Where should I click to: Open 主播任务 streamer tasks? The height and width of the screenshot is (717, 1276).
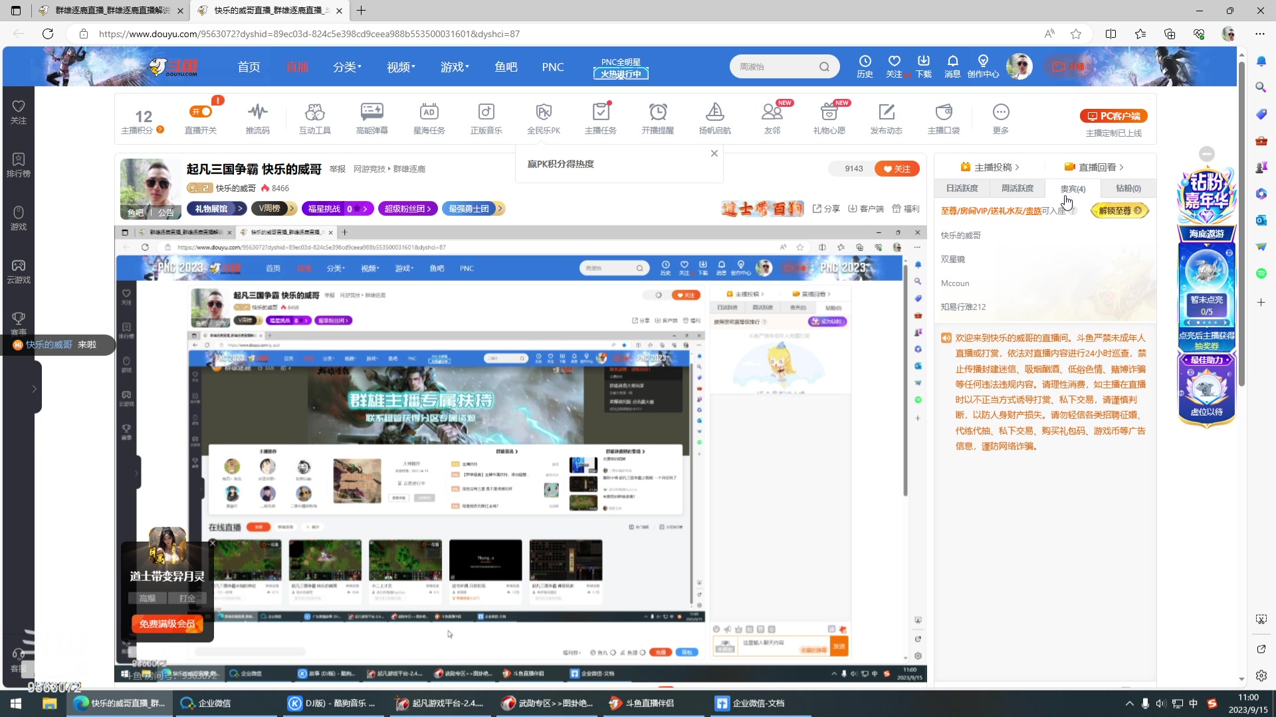601,118
